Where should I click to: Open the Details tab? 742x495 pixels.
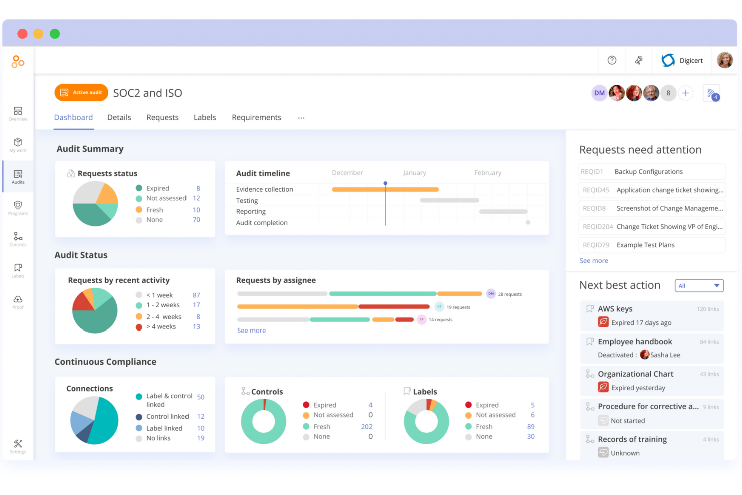(119, 117)
